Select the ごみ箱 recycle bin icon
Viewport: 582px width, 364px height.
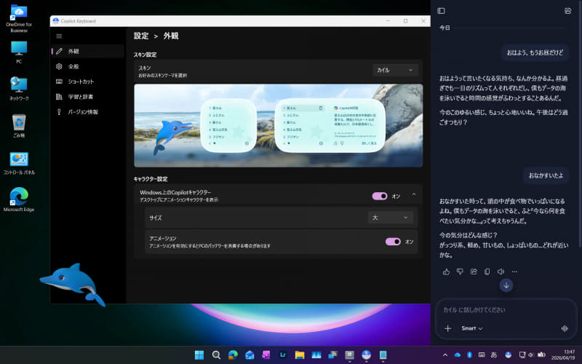tap(19, 126)
